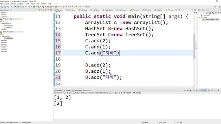The image size is (221, 124).
Task: Click the Save All icon in toolbar
Action: click(x=5, y=7)
